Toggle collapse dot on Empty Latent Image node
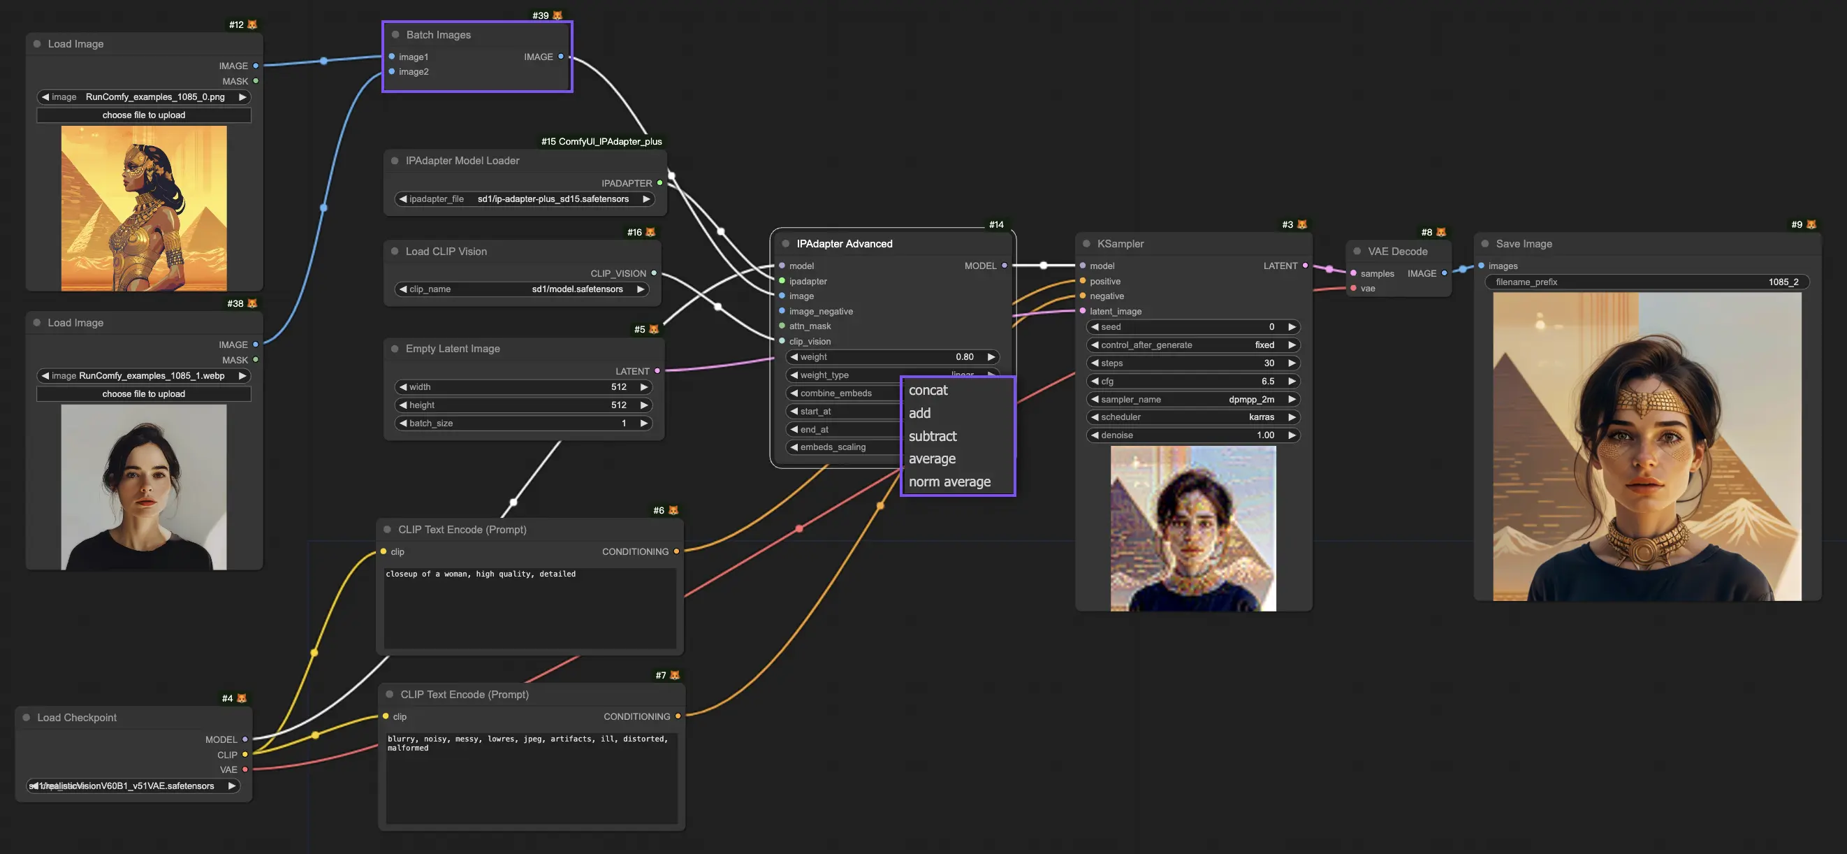This screenshot has height=854, width=1847. [395, 349]
